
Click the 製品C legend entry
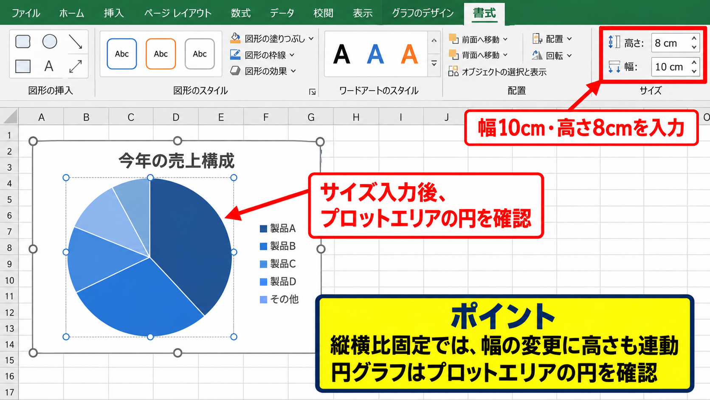[278, 264]
